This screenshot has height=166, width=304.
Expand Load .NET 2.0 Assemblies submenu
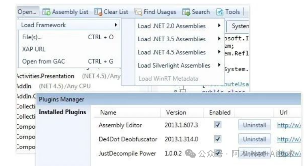[219, 26]
